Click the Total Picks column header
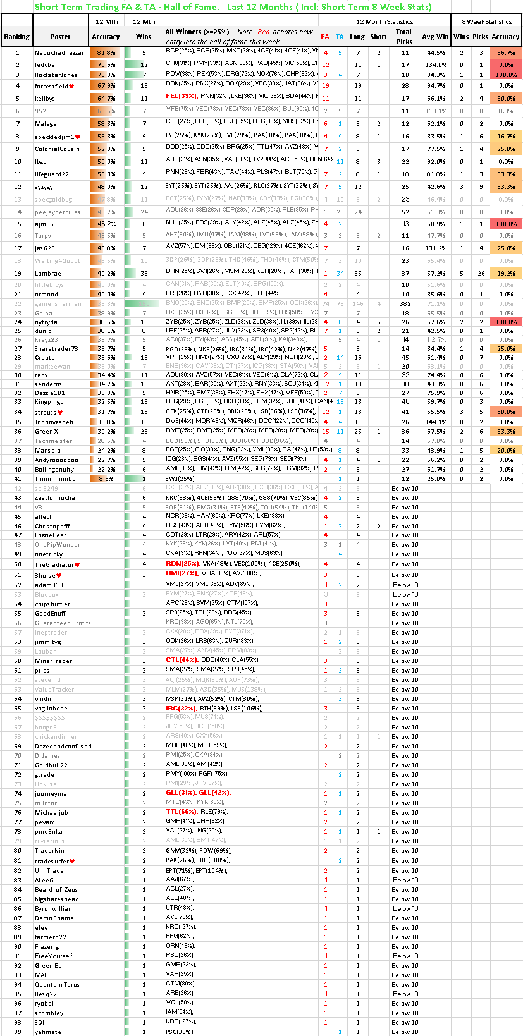The height and width of the screenshot is (1036, 523). (404, 37)
